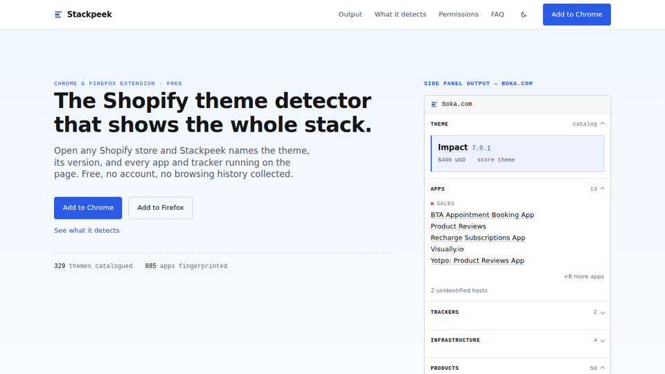
Task: Click the Side Panel Output heading
Action: pos(478,84)
